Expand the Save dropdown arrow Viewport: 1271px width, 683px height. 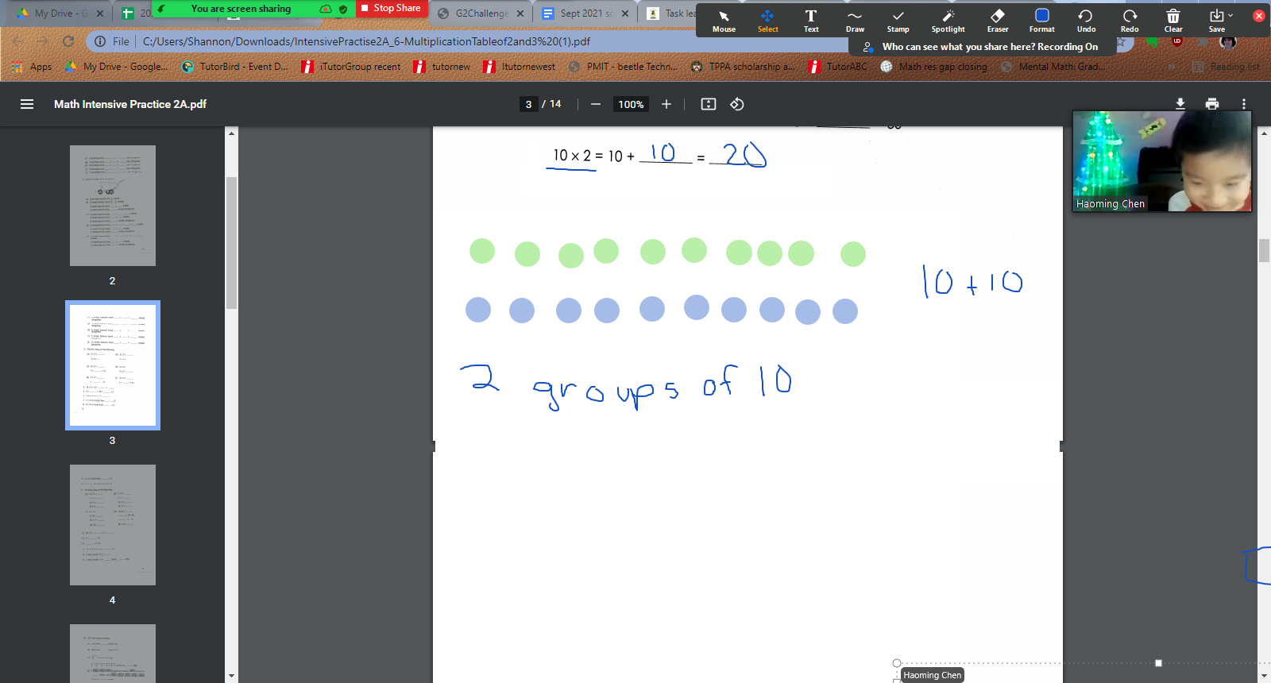[1231, 15]
